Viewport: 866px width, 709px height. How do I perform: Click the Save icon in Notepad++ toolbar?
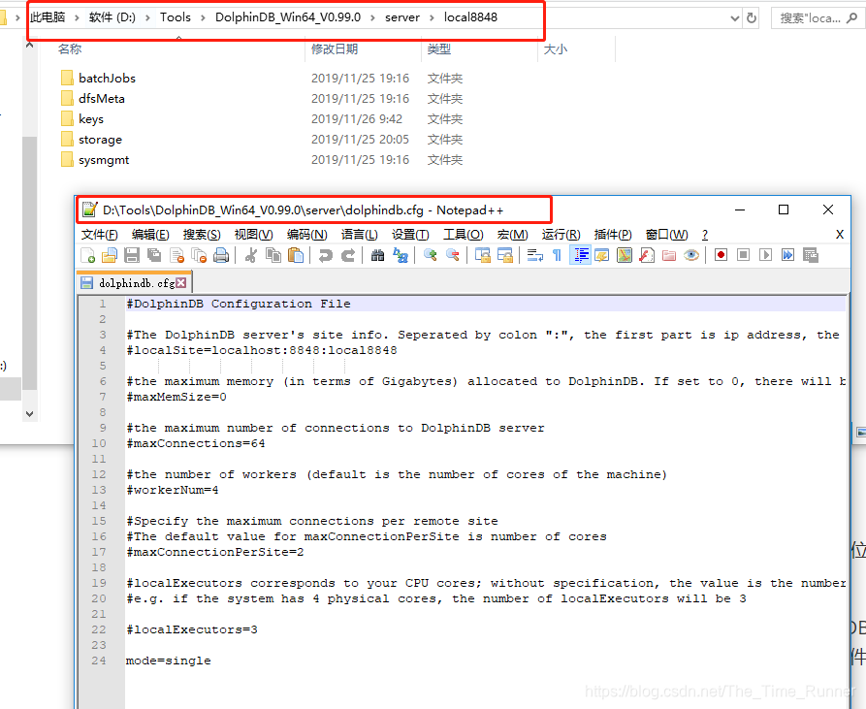(132, 255)
